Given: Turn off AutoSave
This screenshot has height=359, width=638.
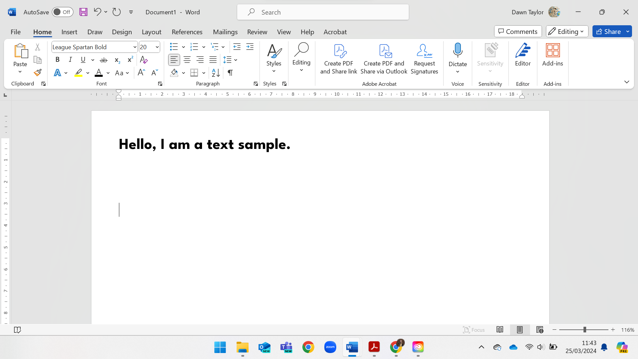Looking at the screenshot, I should tap(62, 12).
